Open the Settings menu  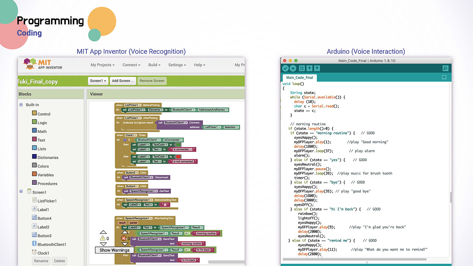[x=177, y=65]
